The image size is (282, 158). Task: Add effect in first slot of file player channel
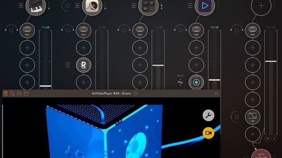(196, 48)
